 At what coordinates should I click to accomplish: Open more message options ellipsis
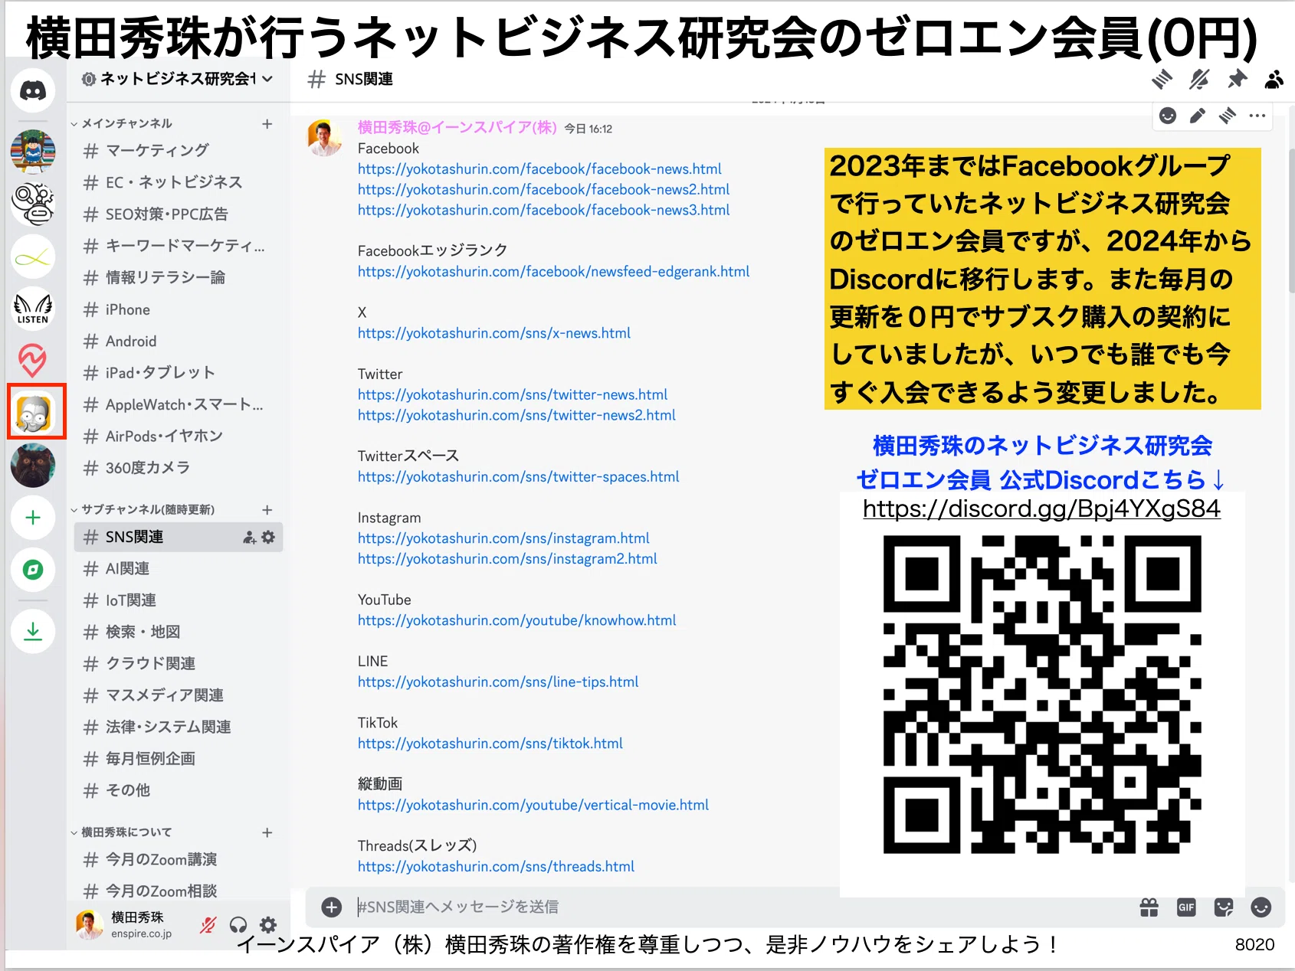pyautogui.click(x=1257, y=116)
